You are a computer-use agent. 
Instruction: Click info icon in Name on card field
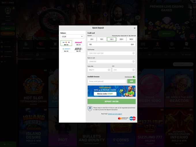coord(133,62)
